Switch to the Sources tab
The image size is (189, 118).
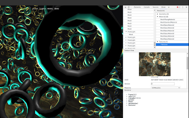click(155, 7)
